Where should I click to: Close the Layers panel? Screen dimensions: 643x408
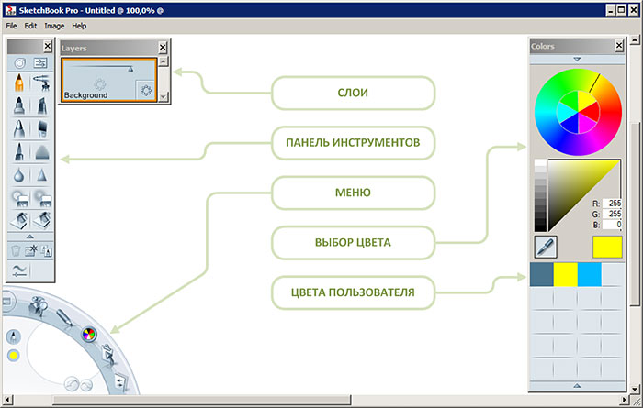coord(163,48)
